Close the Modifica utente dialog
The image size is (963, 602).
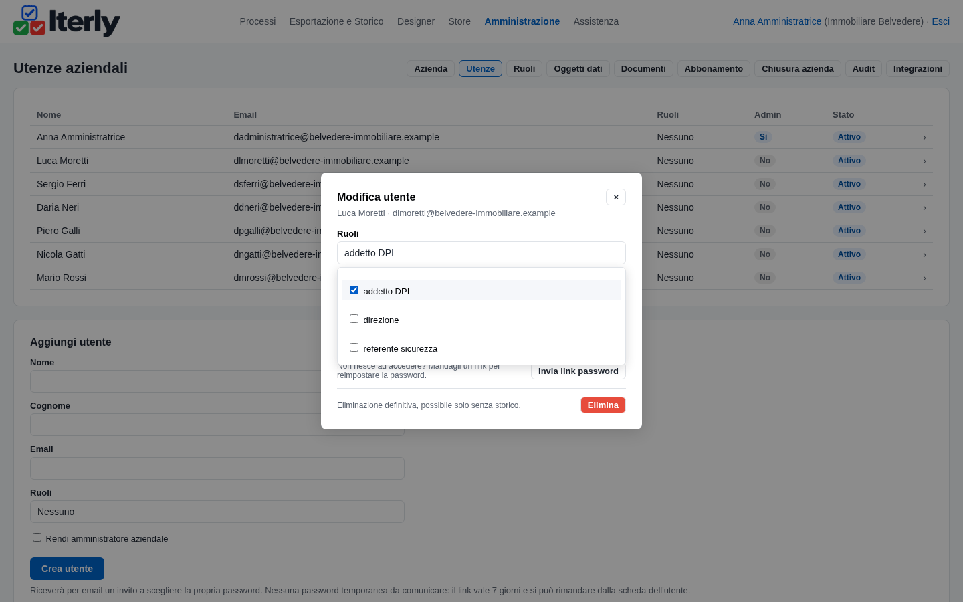coord(616,197)
